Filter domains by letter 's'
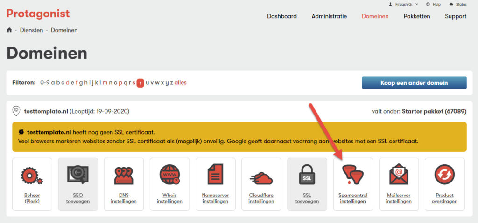Image resolution: width=478 pixels, height=223 pixels. (x=134, y=82)
